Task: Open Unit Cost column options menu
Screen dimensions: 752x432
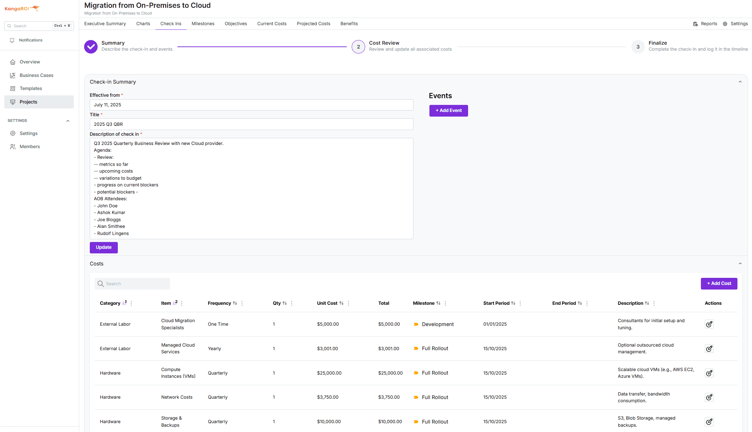Action: (348, 303)
